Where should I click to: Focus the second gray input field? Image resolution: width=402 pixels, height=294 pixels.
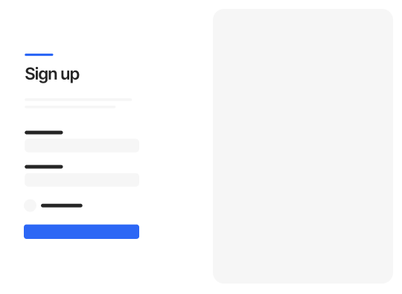[x=82, y=180]
